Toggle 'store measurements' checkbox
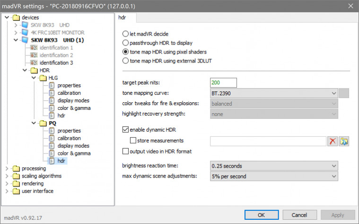 tap(133, 141)
